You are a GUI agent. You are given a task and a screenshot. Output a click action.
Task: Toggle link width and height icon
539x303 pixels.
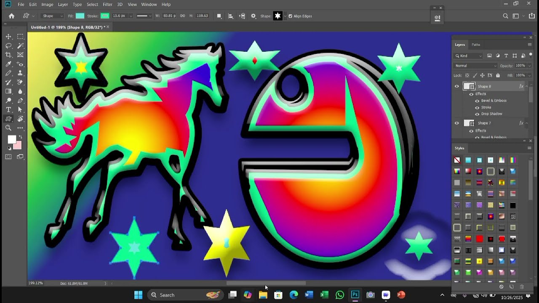[182, 16]
